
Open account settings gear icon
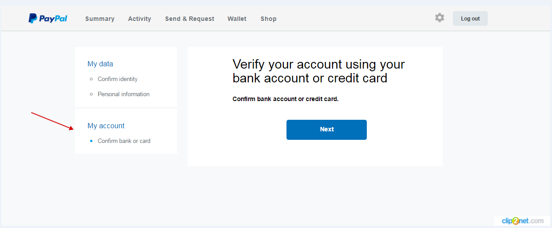[x=440, y=18]
